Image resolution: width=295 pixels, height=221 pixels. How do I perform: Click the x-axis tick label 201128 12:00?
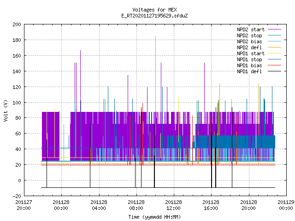(x=174, y=205)
